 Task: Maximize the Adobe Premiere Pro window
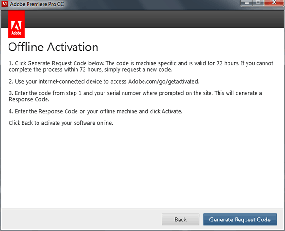point(258,3)
